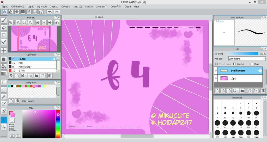Pick the black palette swatch
This screenshot has width=267, height=142.
coord(12,86)
